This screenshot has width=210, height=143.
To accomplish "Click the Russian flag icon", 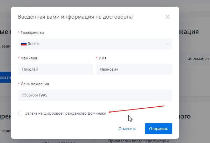I will pyautogui.click(x=24, y=44).
